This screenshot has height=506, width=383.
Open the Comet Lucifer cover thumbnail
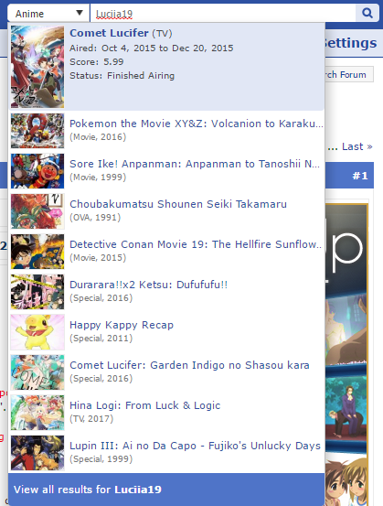coord(37,67)
